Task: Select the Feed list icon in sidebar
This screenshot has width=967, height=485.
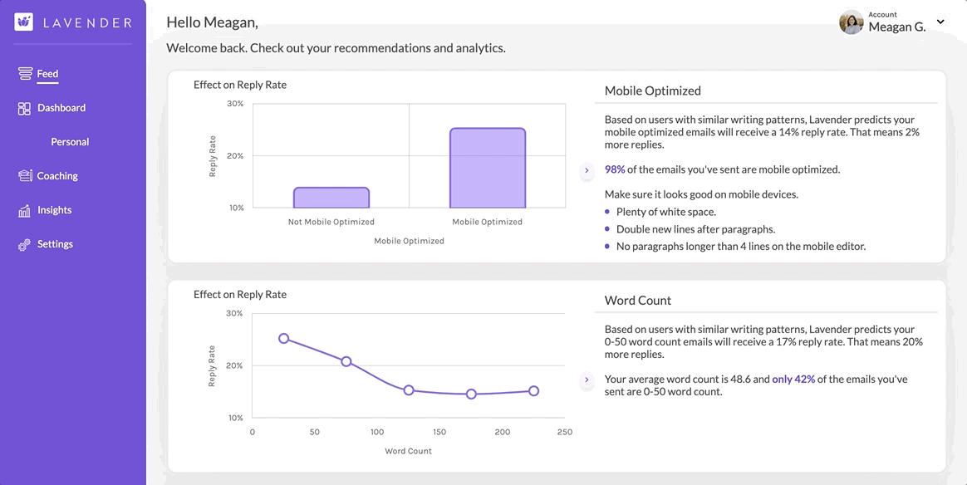Action: point(26,72)
